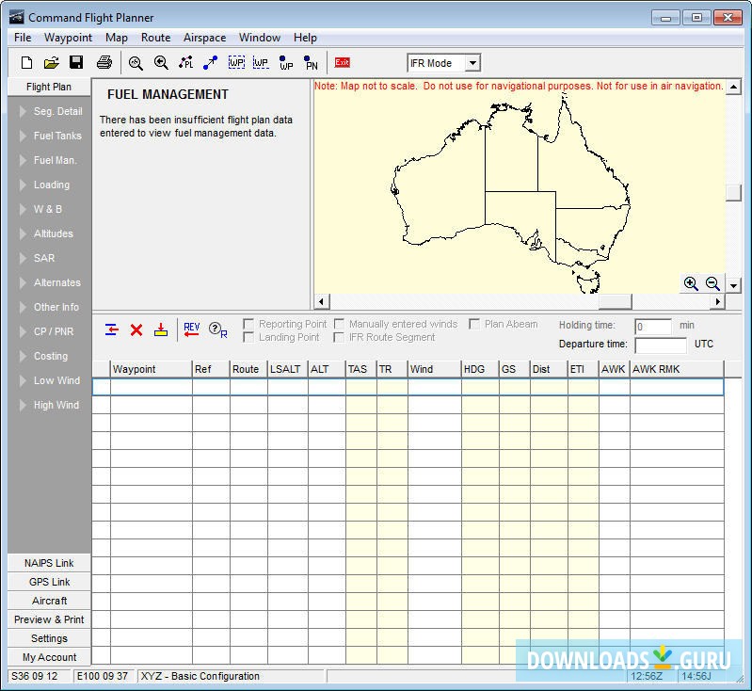Click the underlined WP toolbar icon
This screenshot has height=691, width=752.
coord(261,63)
